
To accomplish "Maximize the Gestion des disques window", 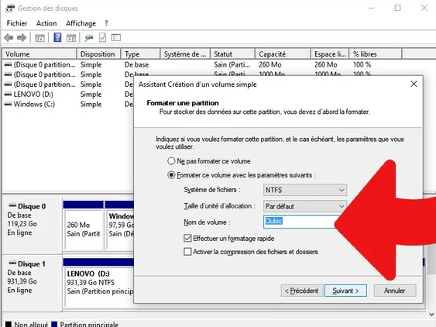I will (x=397, y=8).
